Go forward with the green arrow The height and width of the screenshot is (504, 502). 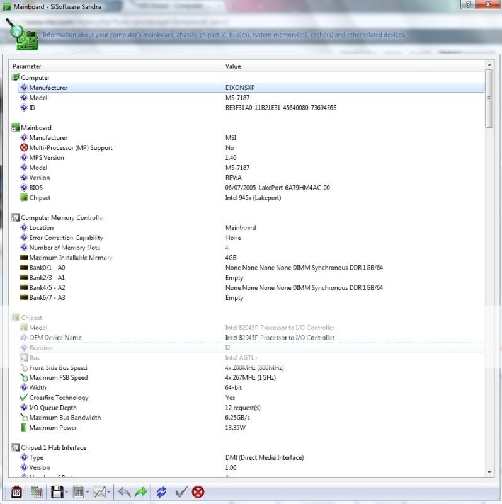coord(140,492)
